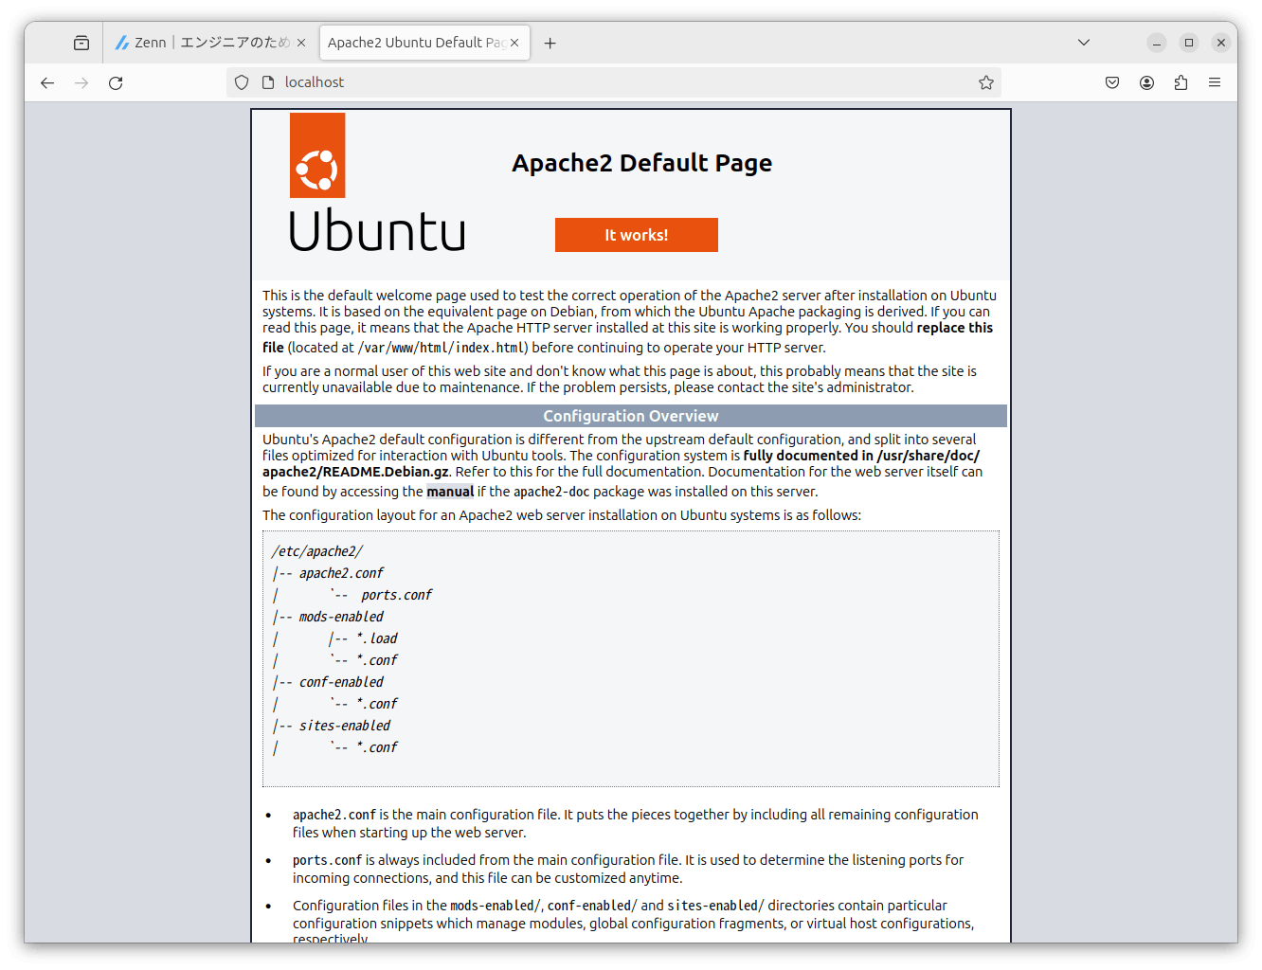Image resolution: width=1262 pixels, height=970 pixels.
Task: Open a new tab with plus button
Action: click(x=550, y=43)
